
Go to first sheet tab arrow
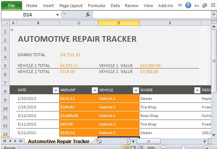(x=4, y=141)
